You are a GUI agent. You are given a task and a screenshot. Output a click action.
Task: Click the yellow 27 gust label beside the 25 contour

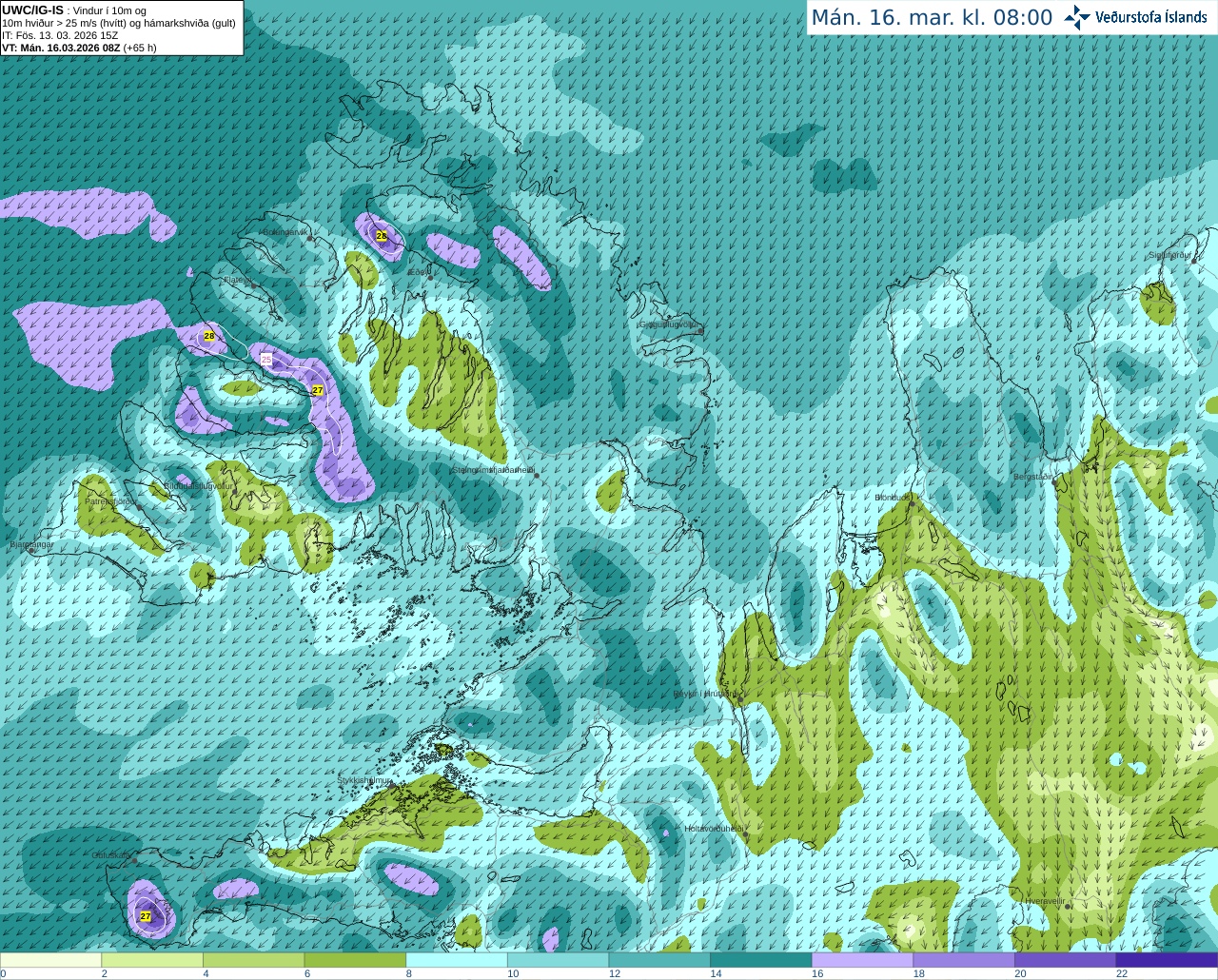(318, 390)
